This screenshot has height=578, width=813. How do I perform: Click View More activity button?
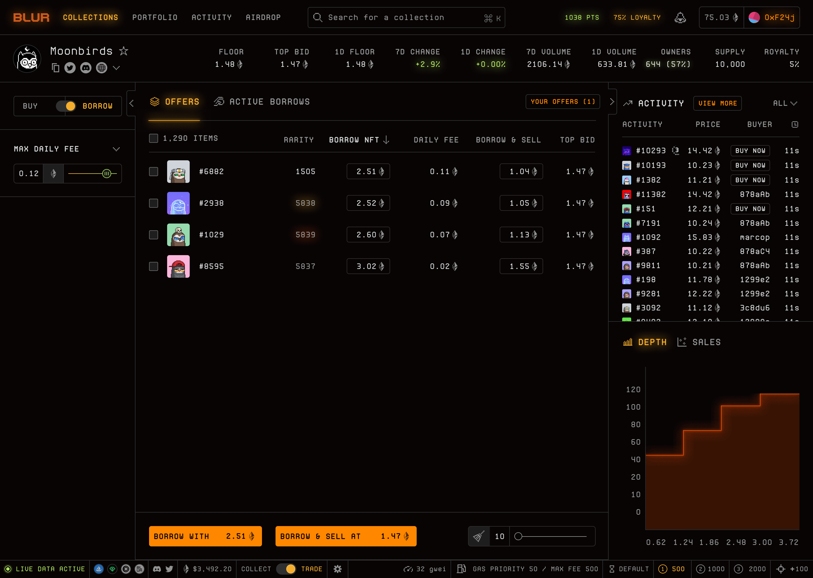[x=718, y=103]
